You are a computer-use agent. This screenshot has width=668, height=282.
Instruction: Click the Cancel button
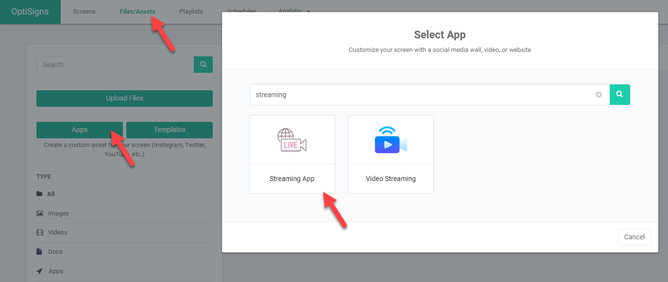[x=634, y=237]
